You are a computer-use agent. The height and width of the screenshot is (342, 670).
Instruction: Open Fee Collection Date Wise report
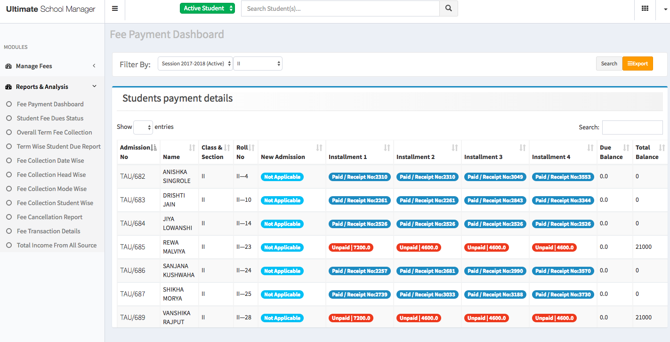(50, 161)
